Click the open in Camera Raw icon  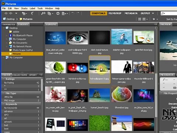coord(58,13)
